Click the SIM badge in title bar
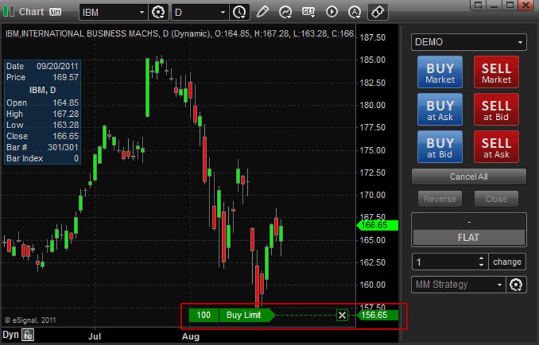This screenshot has height=345, width=539. [55, 12]
